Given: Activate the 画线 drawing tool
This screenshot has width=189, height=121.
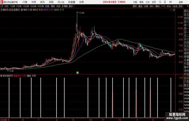Looking at the screenshot, I should [x=157, y=6].
